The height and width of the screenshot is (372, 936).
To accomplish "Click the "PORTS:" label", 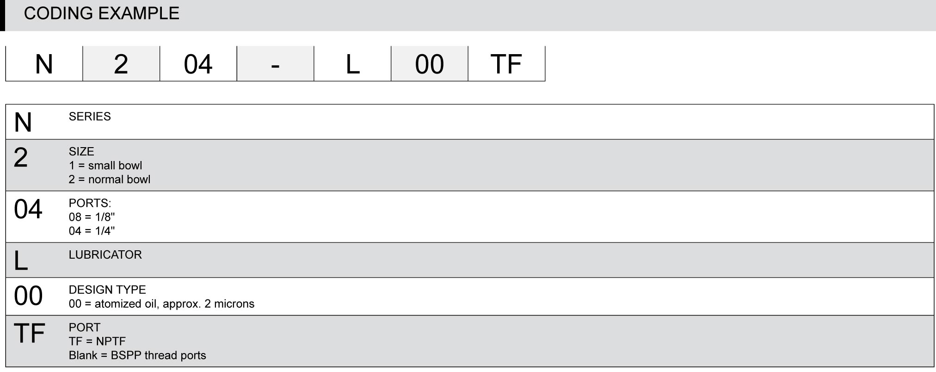I will (x=90, y=203).
